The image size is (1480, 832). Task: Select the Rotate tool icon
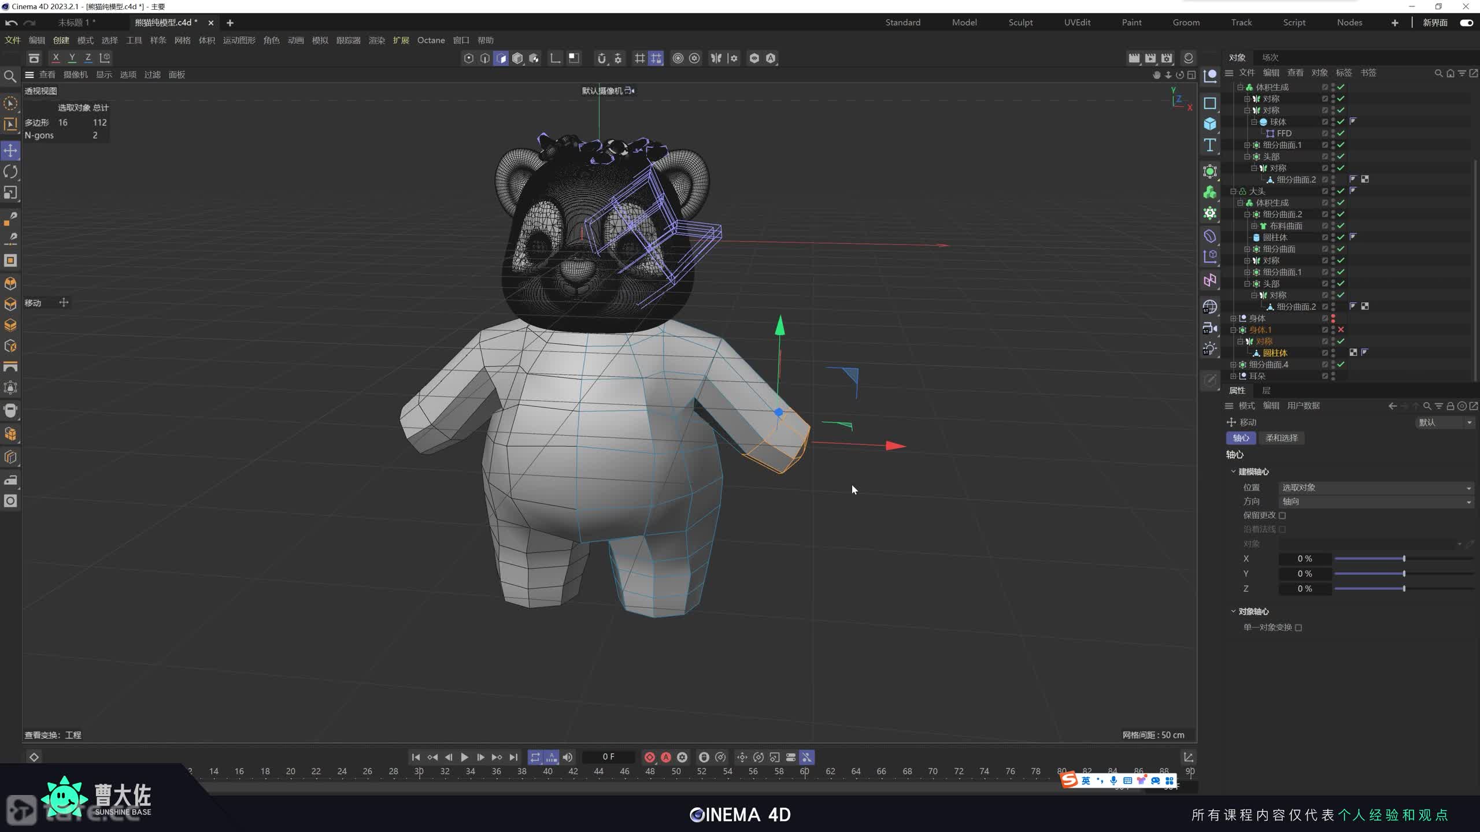pos(10,172)
